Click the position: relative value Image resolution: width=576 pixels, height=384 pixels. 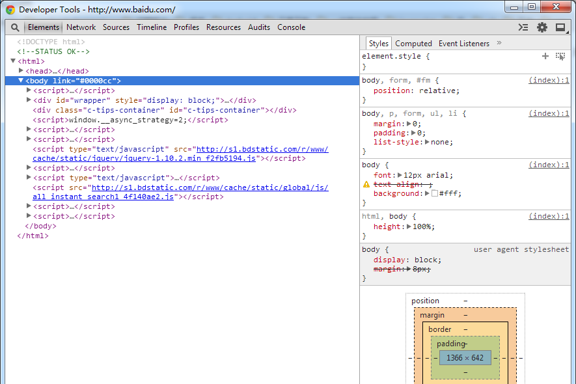(x=439, y=90)
